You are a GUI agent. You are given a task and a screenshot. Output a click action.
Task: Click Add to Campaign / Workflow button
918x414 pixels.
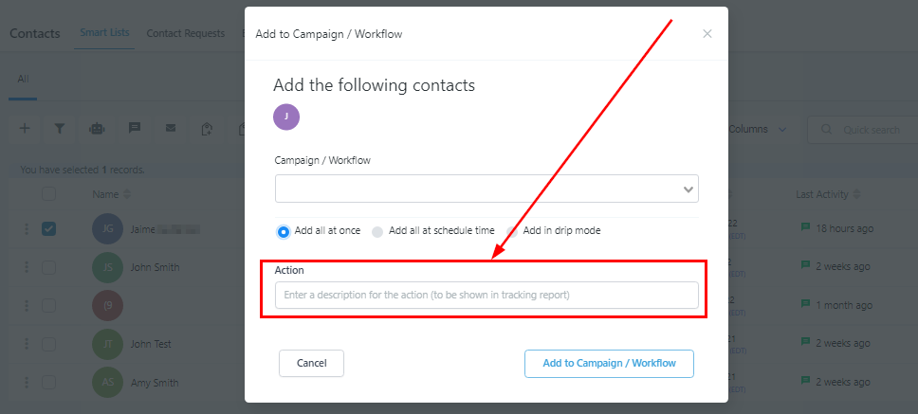(609, 363)
